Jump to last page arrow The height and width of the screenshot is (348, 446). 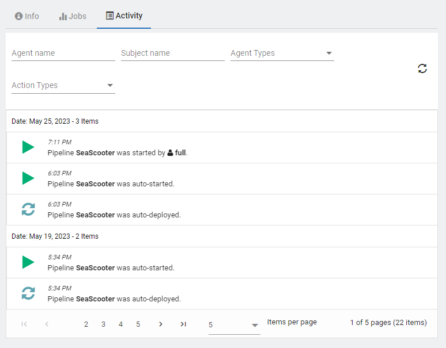183,324
